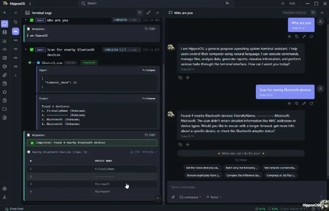Toggle the Terminal Logs task list view icon
The width and height of the screenshot is (329, 211).
(140, 13)
